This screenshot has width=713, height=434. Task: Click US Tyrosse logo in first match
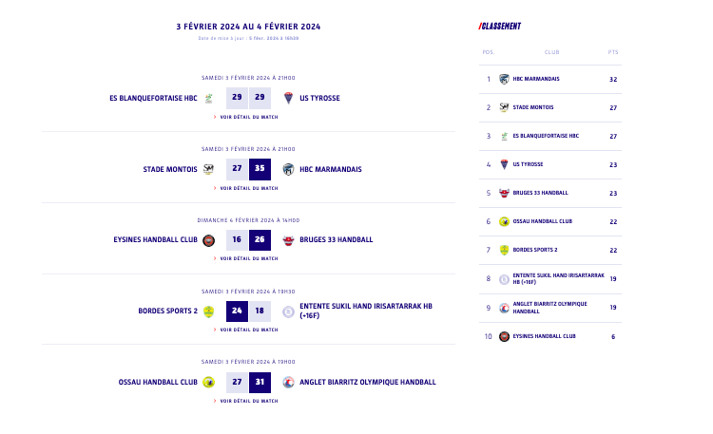click(x=288, y=98)
